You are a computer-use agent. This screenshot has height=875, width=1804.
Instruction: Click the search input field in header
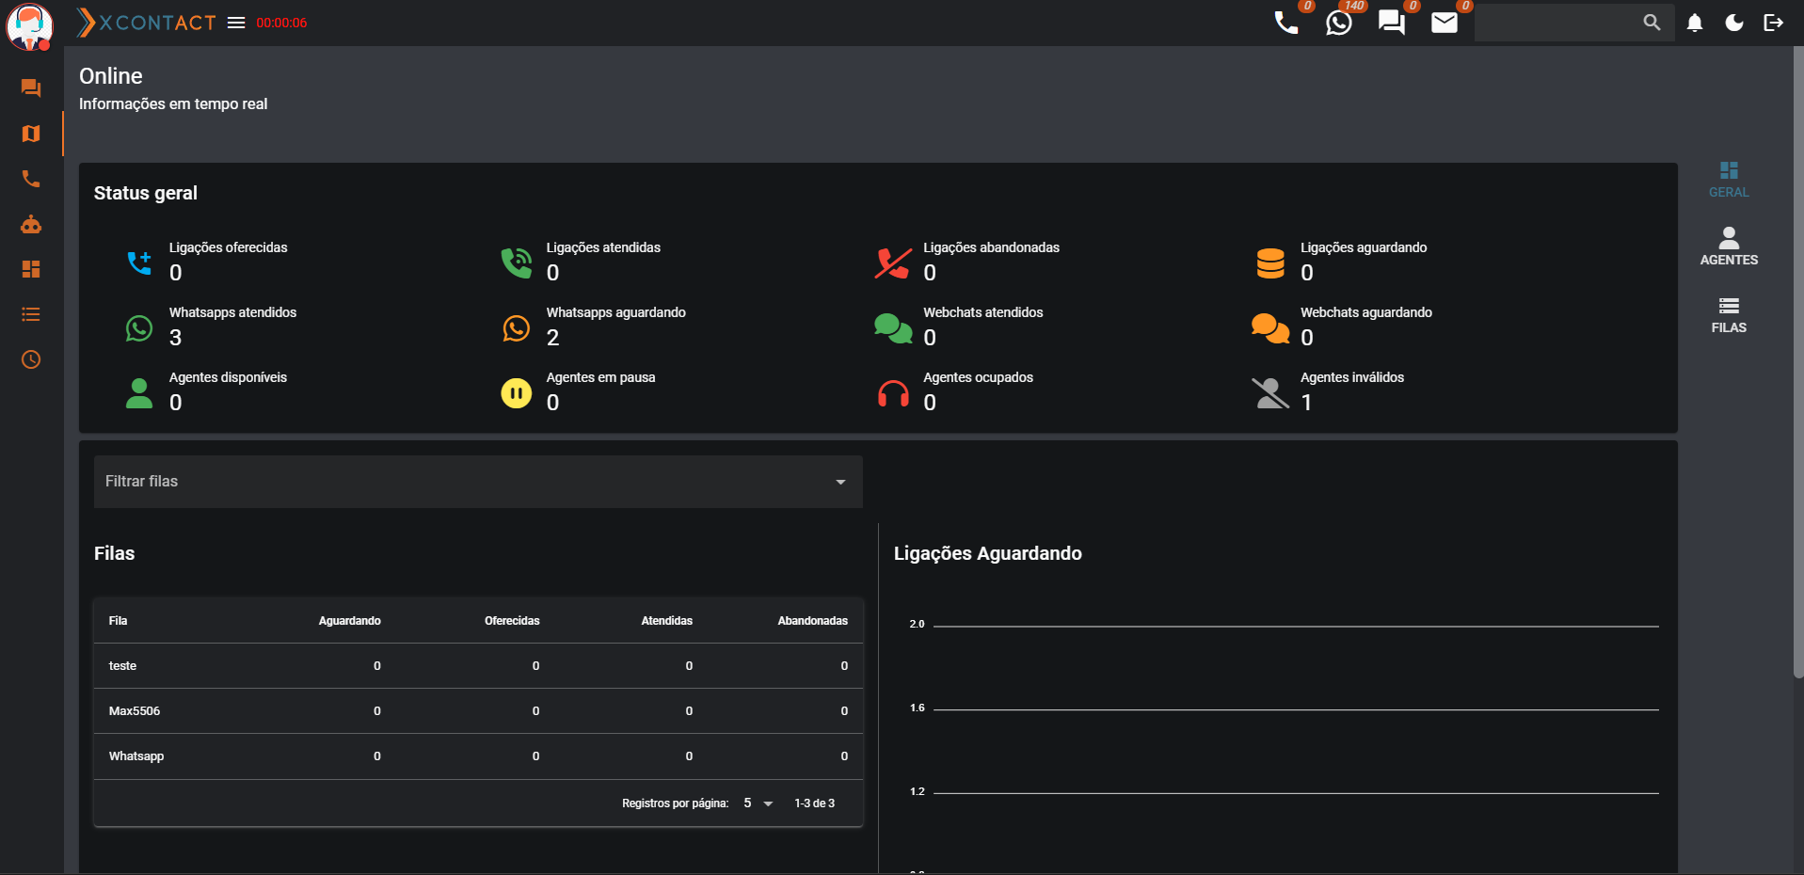pyautogui.click(x=1557, y=23)
